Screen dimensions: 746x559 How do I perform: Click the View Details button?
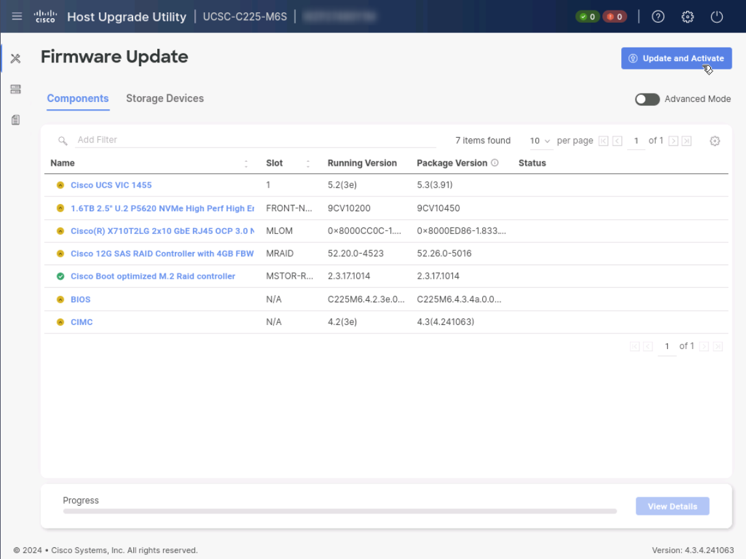673,506
